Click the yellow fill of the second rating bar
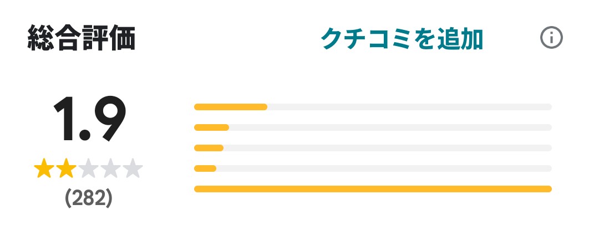Screen dimensions: 599x225 coord(211,127)
